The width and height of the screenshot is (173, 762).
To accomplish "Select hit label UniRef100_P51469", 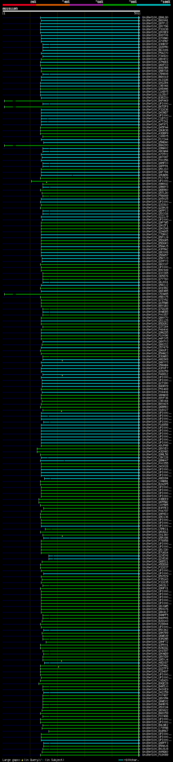I will pos(155,389).
